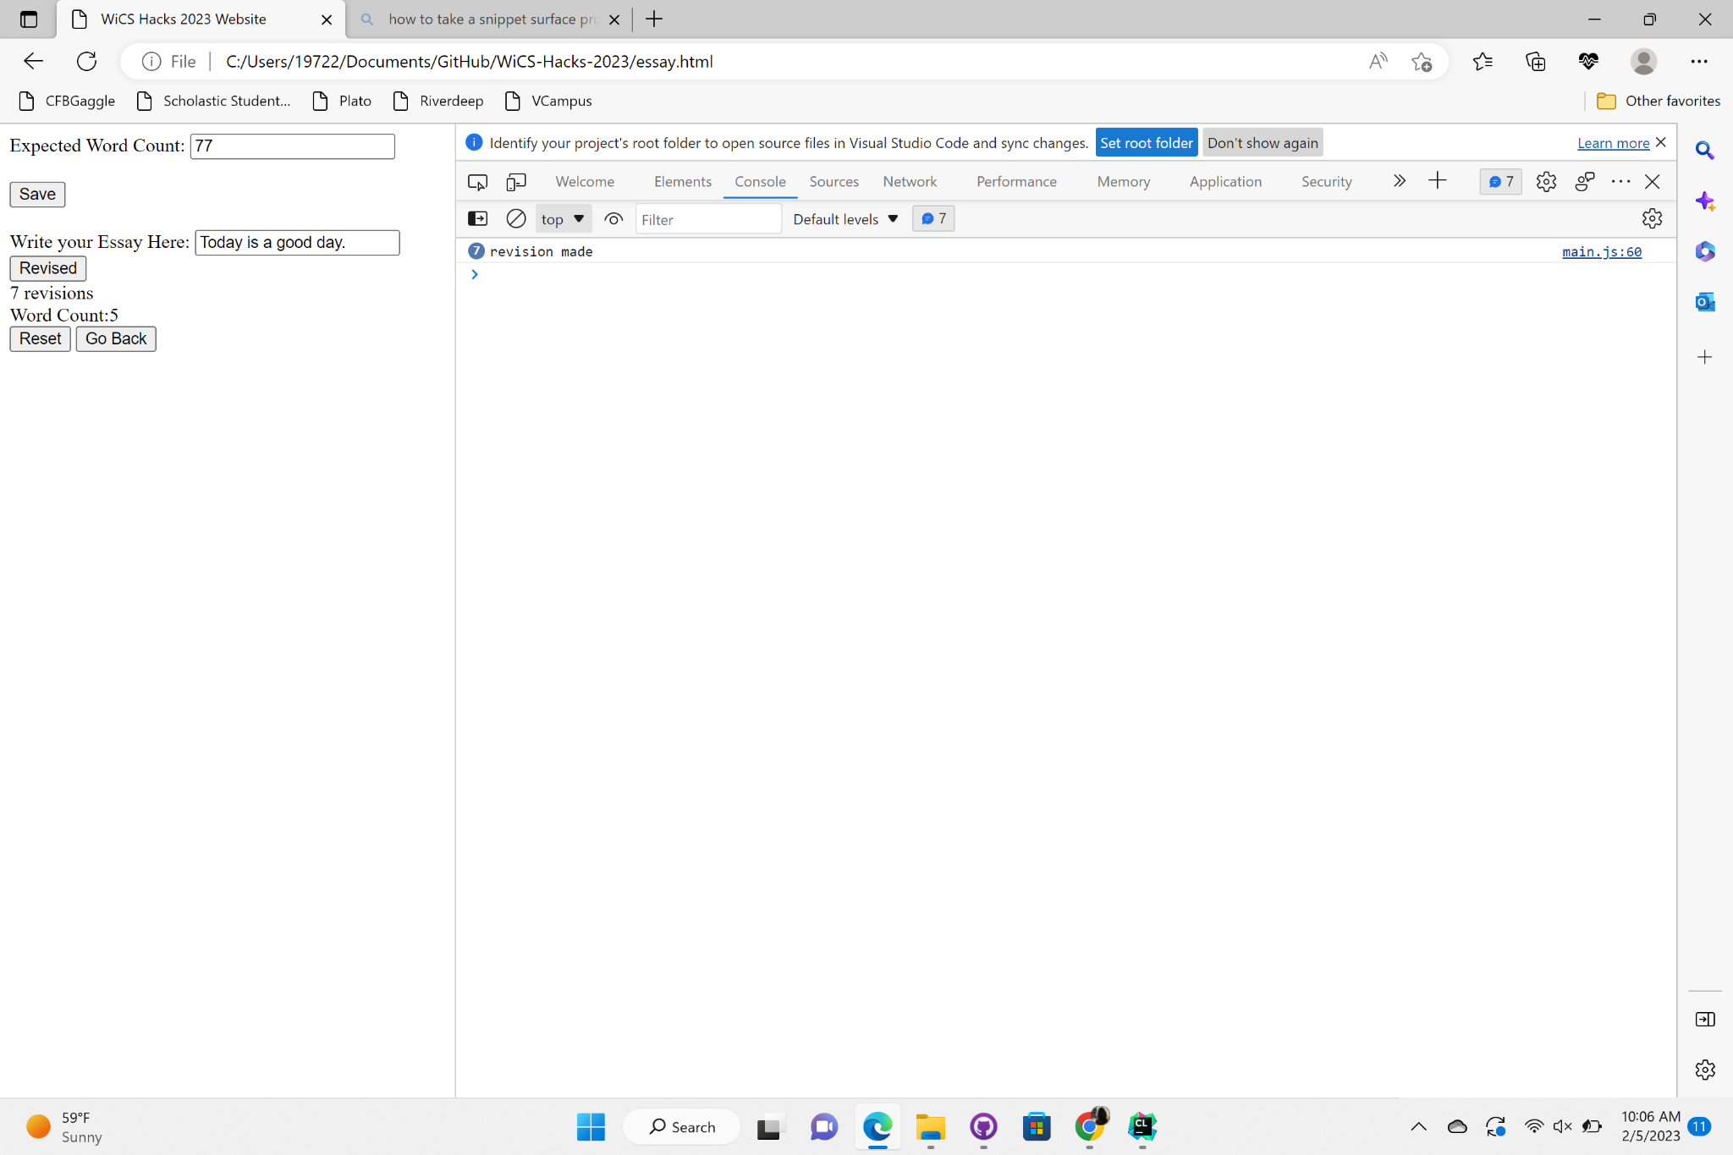The height and width of the screenshot is (1155, 1733).
Task: Click the inspect element picker icon
Action: [477, 182]
